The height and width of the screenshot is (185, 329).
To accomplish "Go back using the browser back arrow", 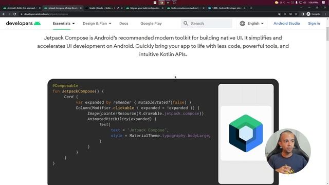I will 4,14.
